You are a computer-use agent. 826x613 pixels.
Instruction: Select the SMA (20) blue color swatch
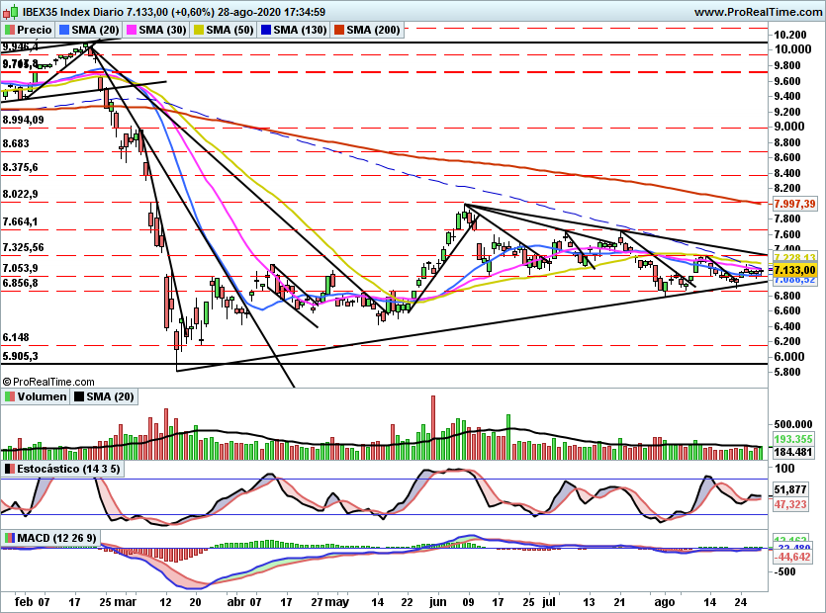(65, 30)
